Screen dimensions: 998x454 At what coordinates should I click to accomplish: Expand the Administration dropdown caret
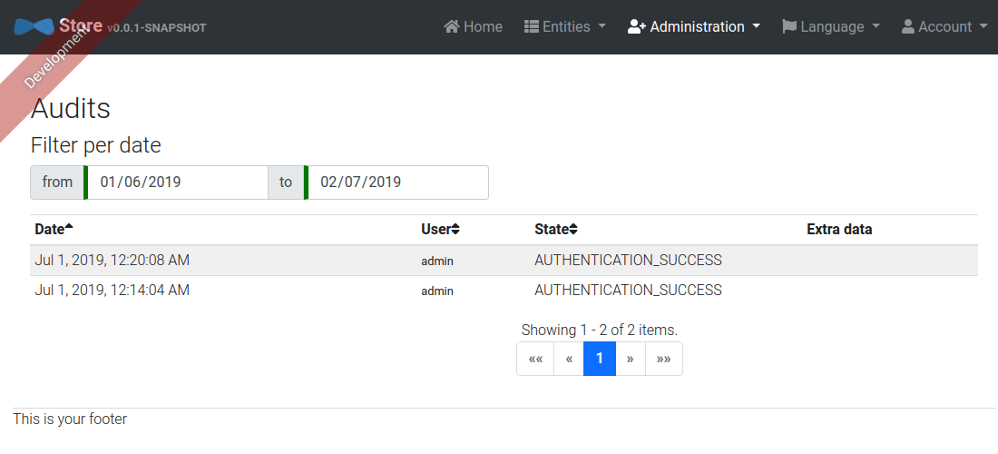[756, 26]
